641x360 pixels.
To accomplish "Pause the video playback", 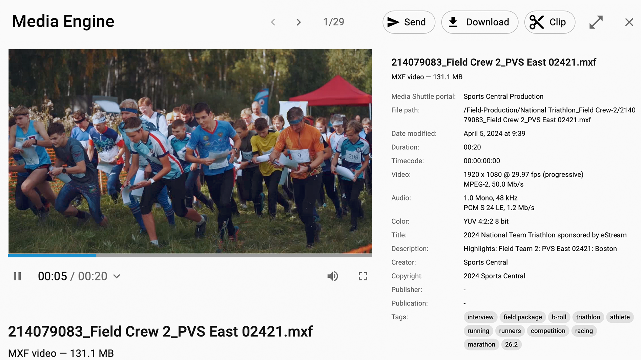I will point(17,276).
